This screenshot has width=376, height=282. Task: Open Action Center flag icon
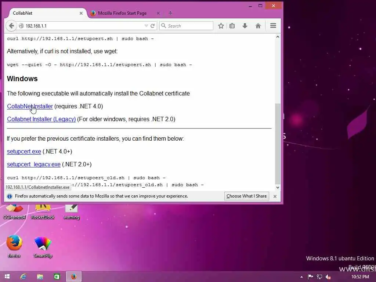coord(311,277)
